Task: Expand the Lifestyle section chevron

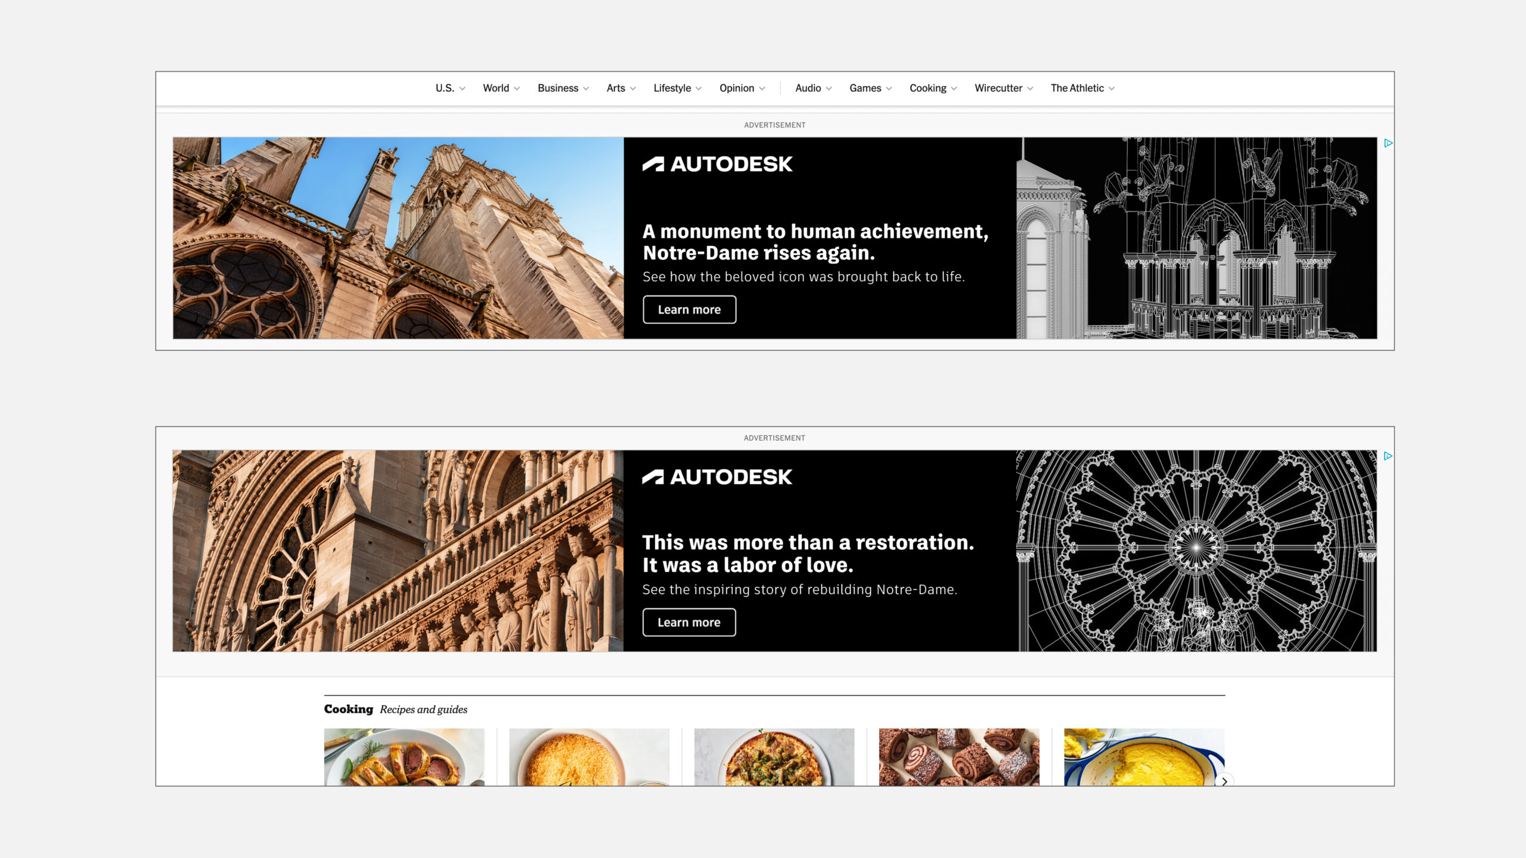Action: click(x=699, y=89)
